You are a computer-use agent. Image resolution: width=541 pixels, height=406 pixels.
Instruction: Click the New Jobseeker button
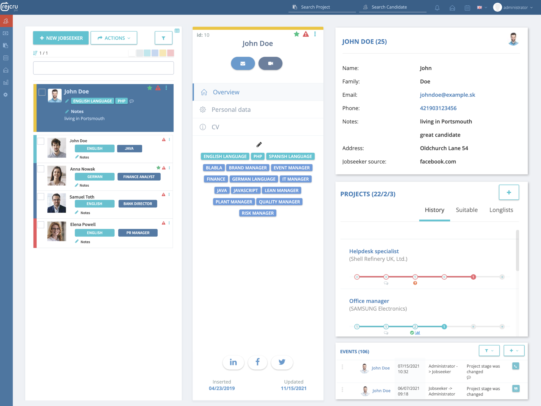(61, 38)
